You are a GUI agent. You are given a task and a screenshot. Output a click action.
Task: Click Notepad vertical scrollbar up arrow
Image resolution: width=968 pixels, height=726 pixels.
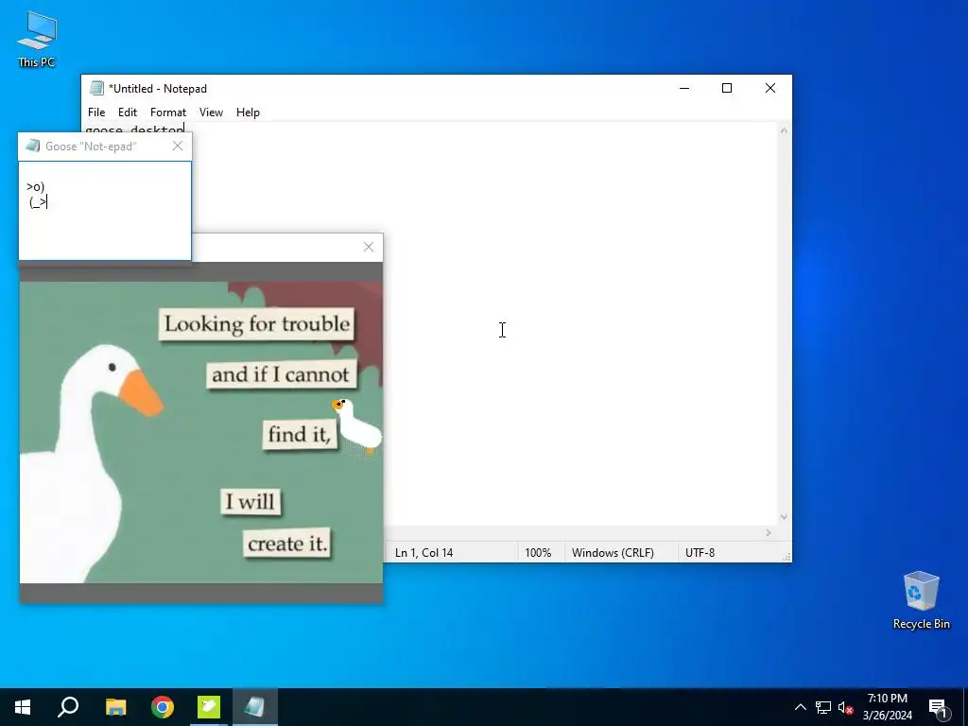click(784, 130)
